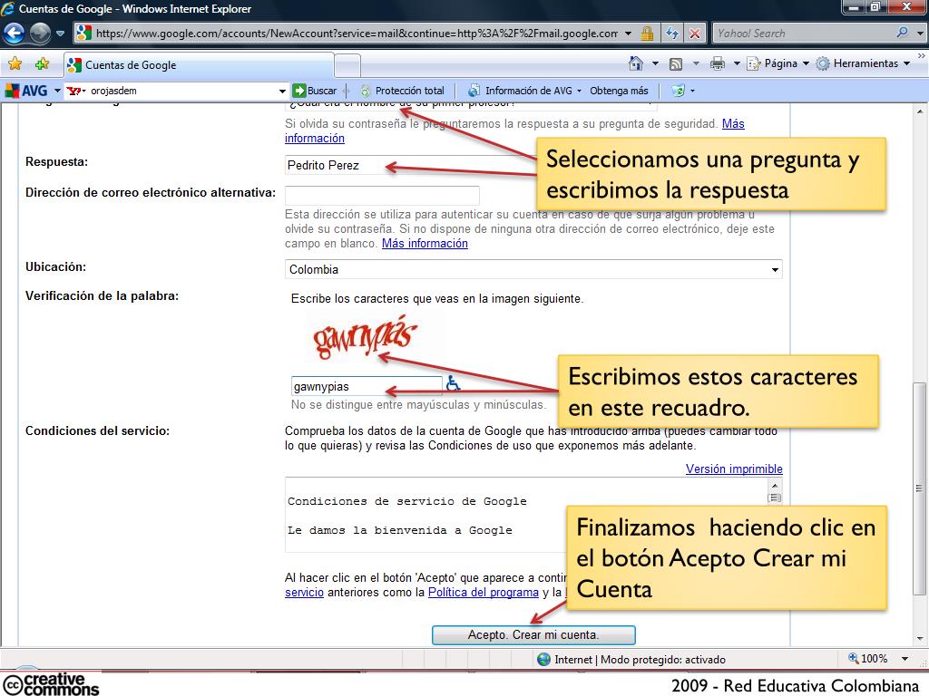Click the Add to Favorites icon
The width and height of the screenshot is (929, 696).
[42, 64]
